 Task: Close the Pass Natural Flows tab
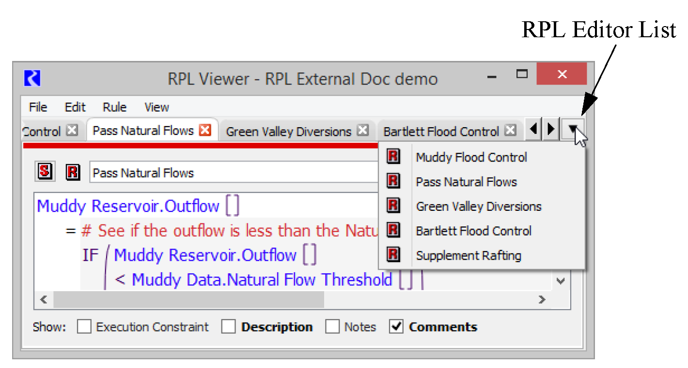point(205,130)
